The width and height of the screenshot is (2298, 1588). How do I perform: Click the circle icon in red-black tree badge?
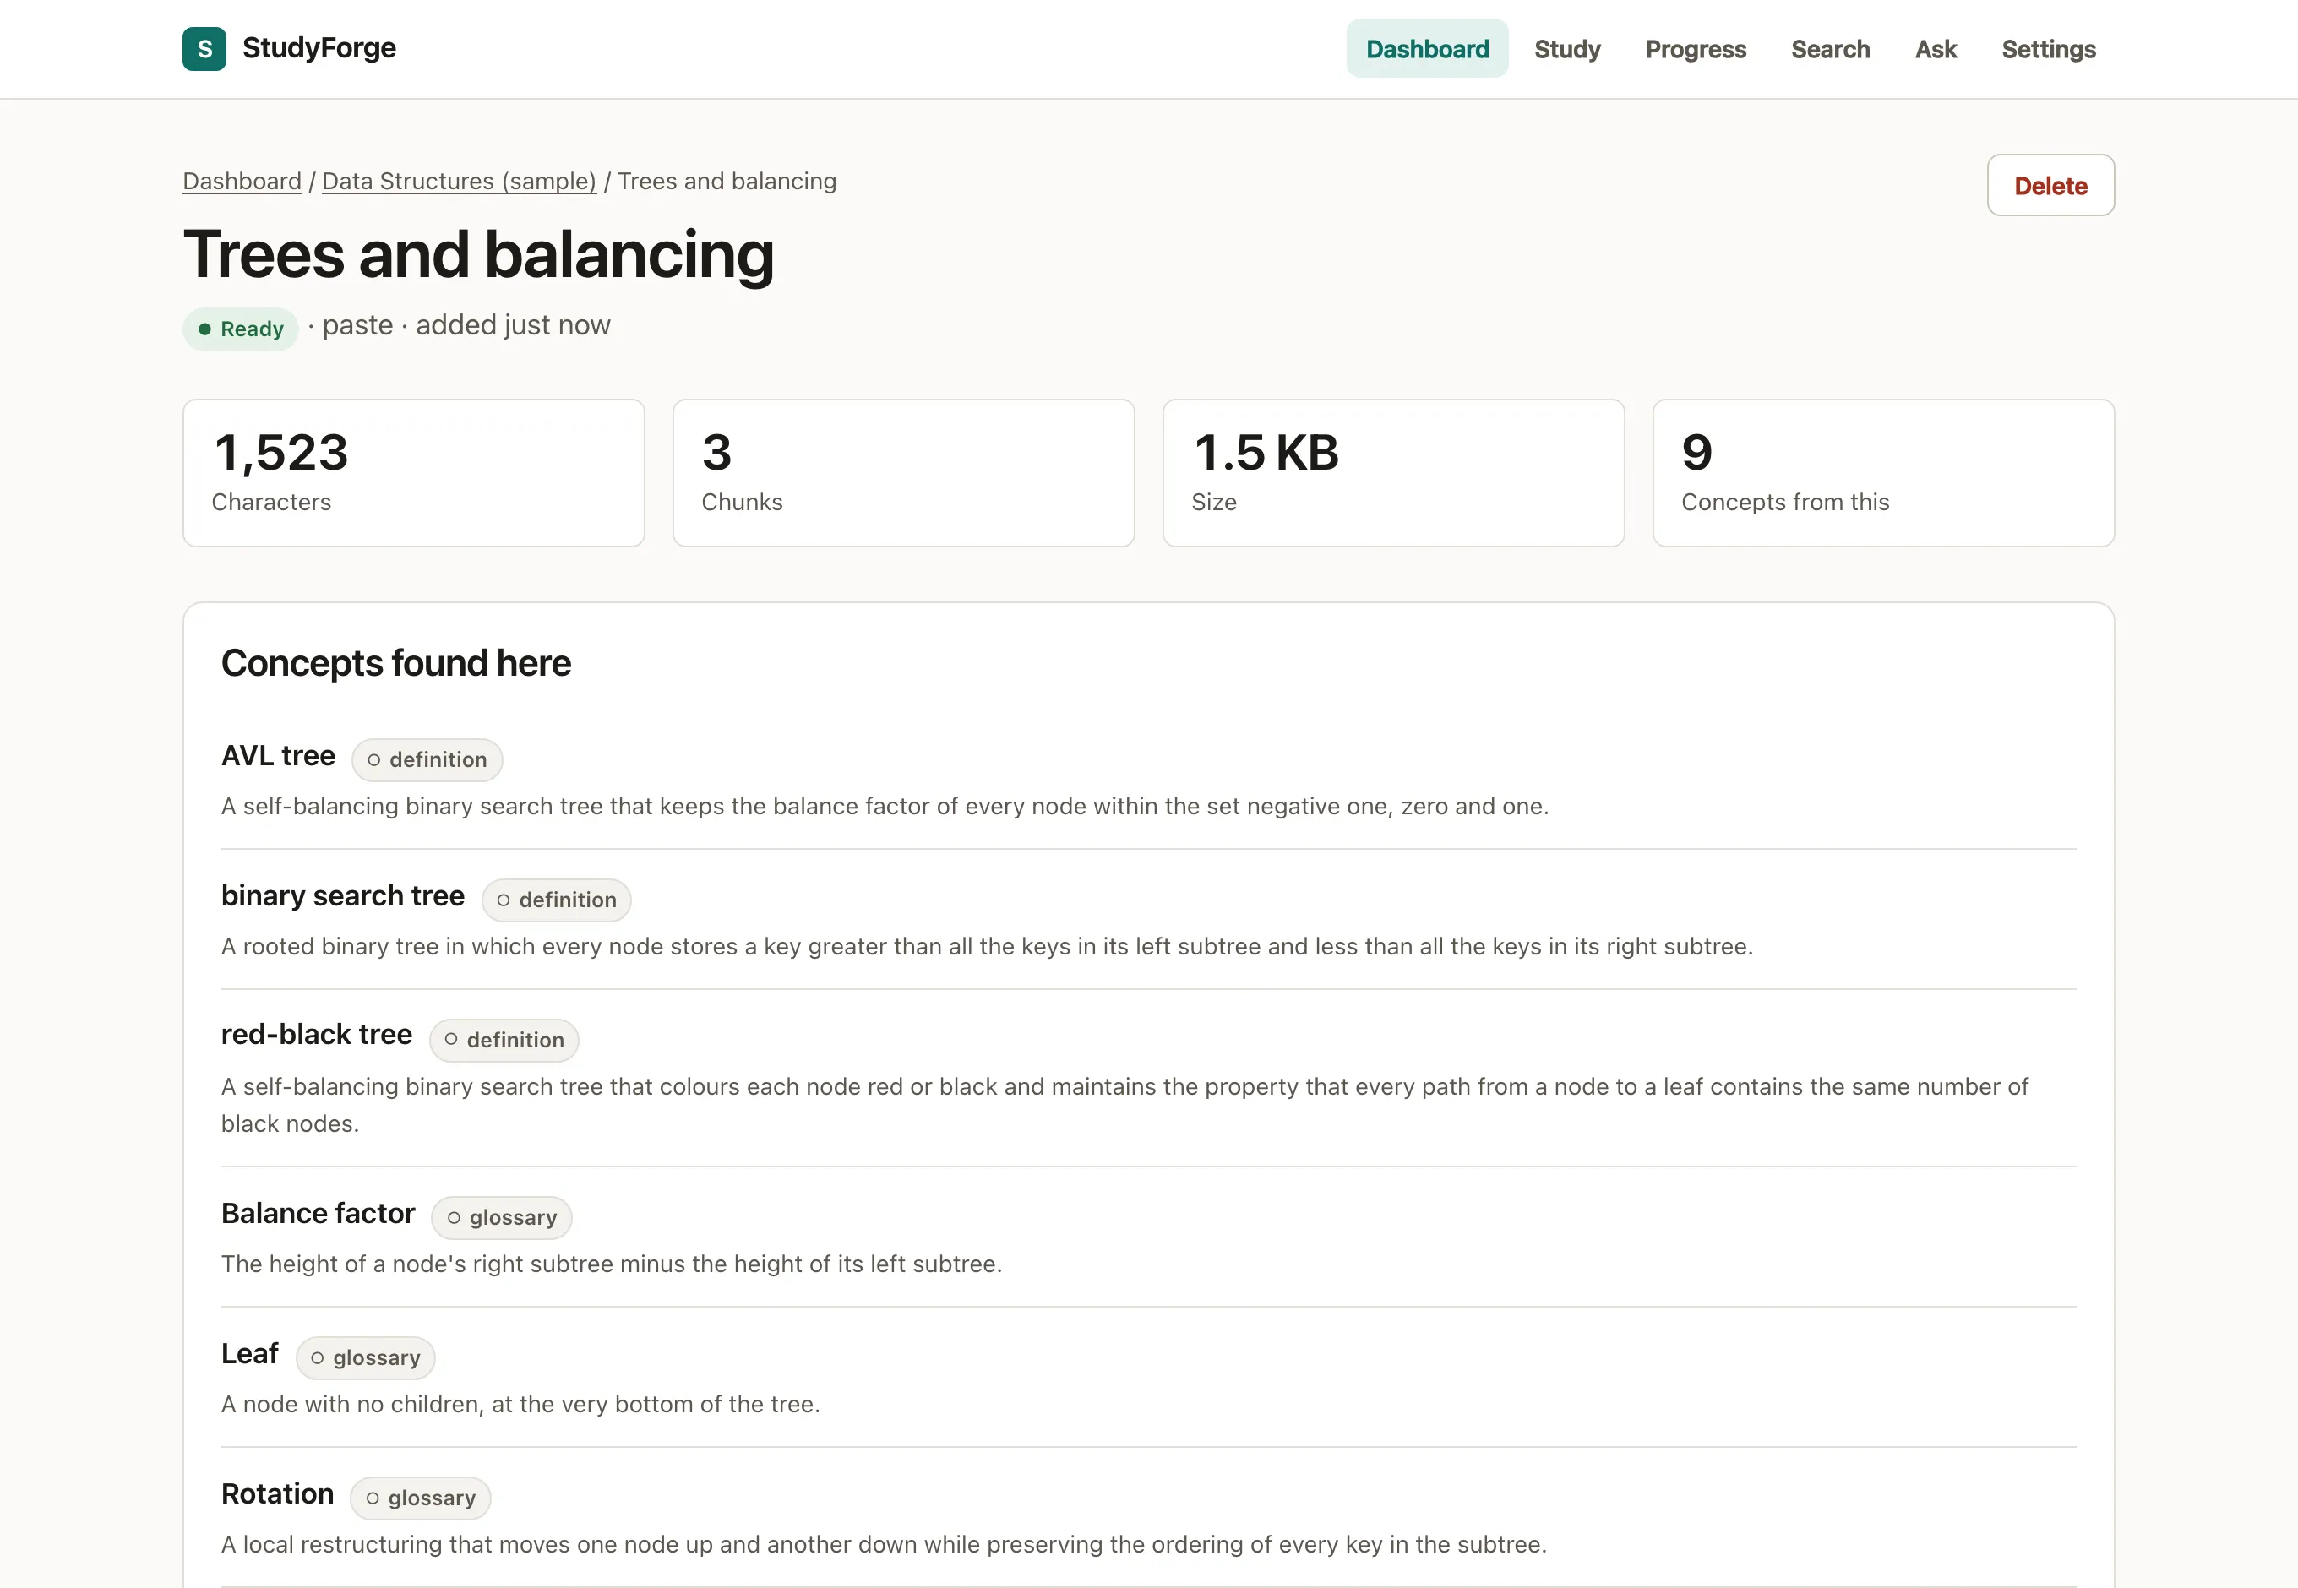pyautogui.click(x=451, y=1040)
